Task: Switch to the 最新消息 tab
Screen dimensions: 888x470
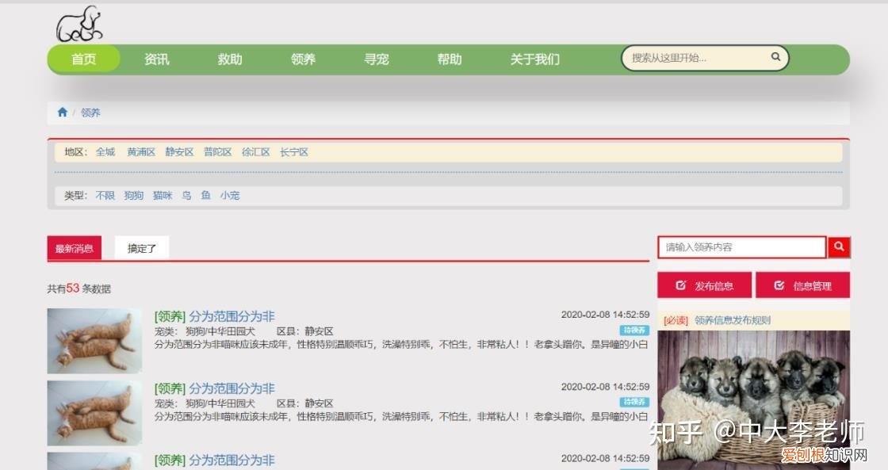Action: point(75,248)
